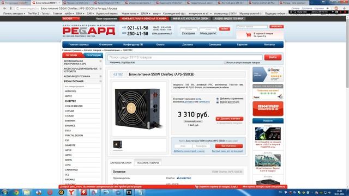349x196 pixels.
Task: Open Конфигуратор ПК in navigation bar
Action: pos(133,45)
